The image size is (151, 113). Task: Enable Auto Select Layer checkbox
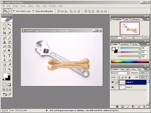pyautogui.click(x=14, y=11)
